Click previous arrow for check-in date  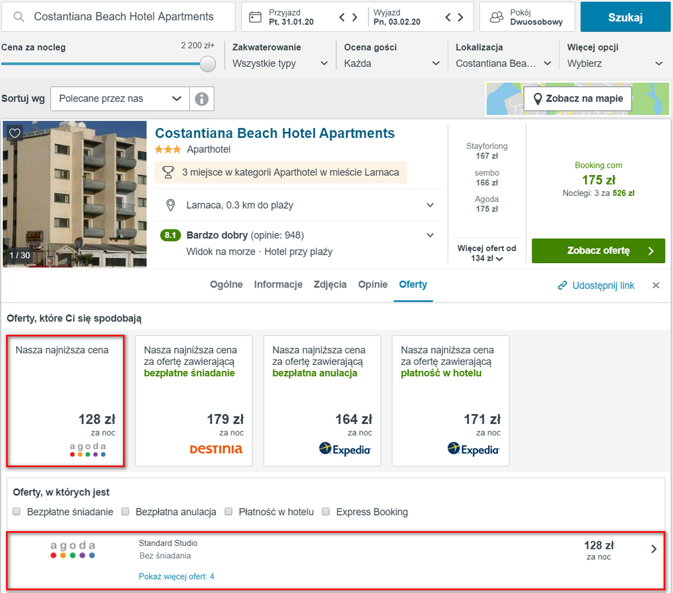tap(343, 18)
